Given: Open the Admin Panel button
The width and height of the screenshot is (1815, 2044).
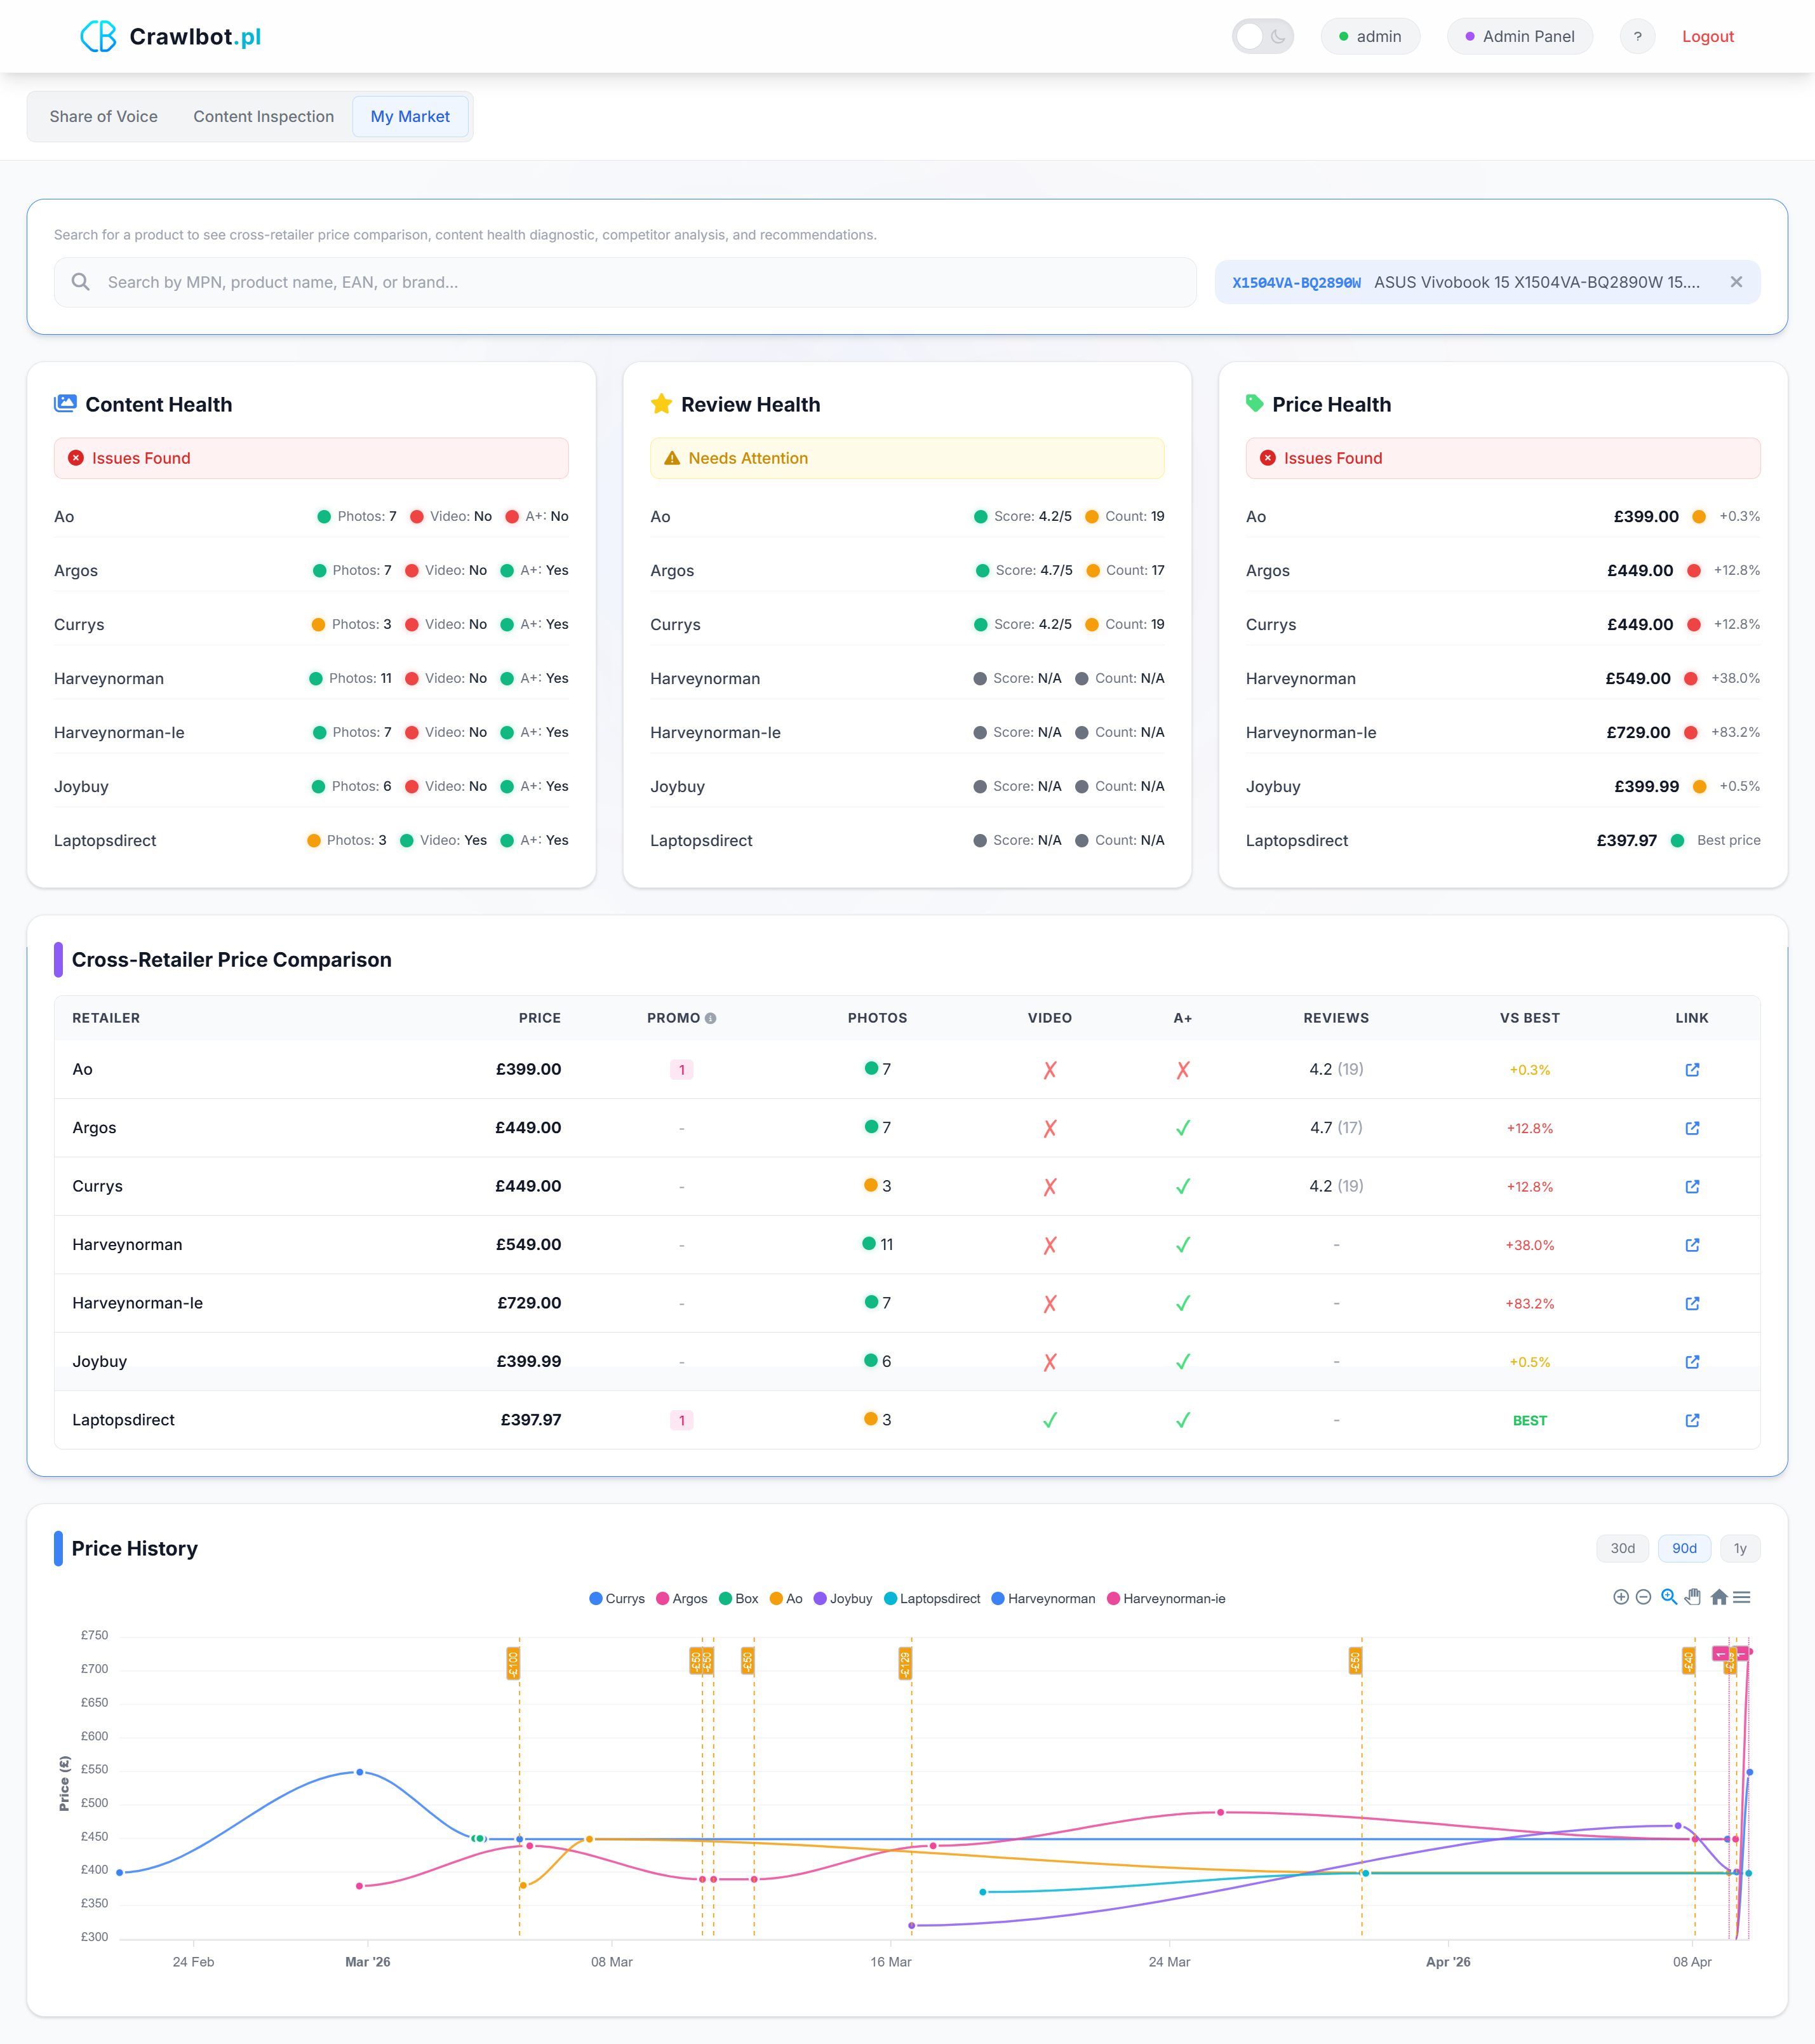Looking at the screenshot, I should tap(1519, 37).
